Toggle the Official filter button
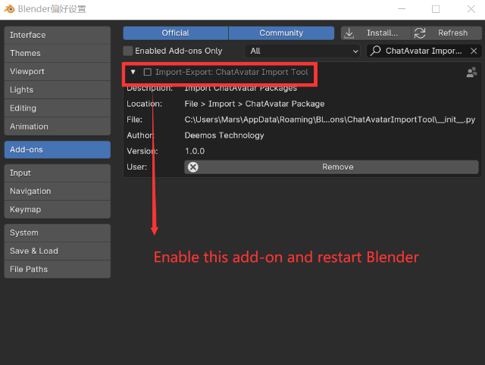485x365 pixels. point(176,33)
